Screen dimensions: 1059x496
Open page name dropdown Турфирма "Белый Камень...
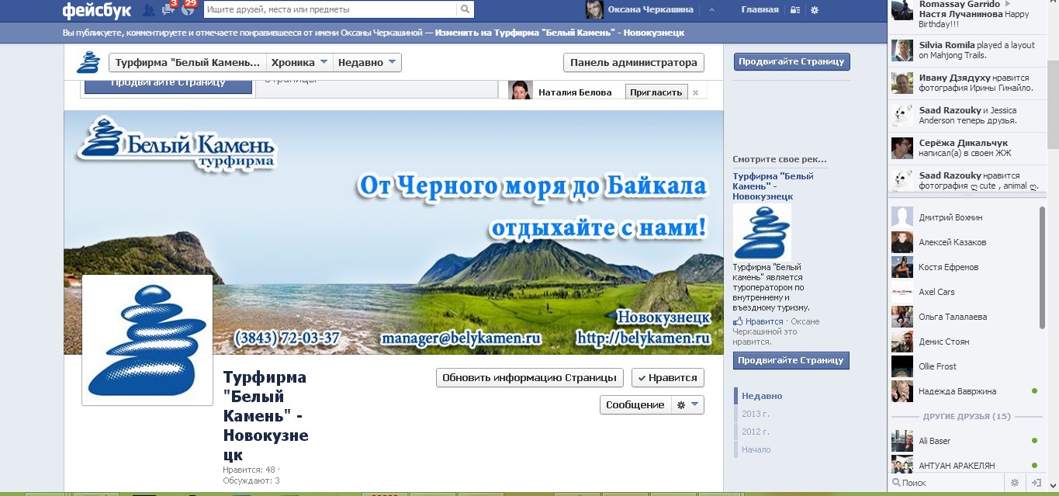pyautogui.click(x=188, y=62)
